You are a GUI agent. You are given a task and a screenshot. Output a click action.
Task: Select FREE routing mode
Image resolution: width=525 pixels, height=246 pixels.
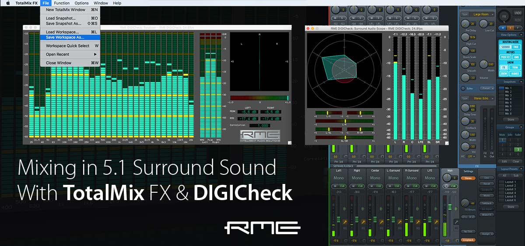click(516, 47)
